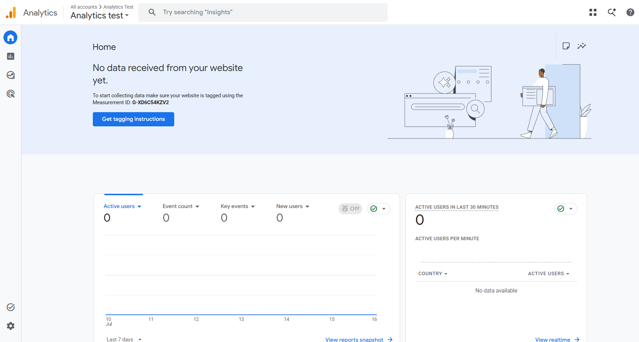Open the ACTIVE USERS column dropdown
The height and width of the screenshot is (342, 639).
(x=549, y=273)
